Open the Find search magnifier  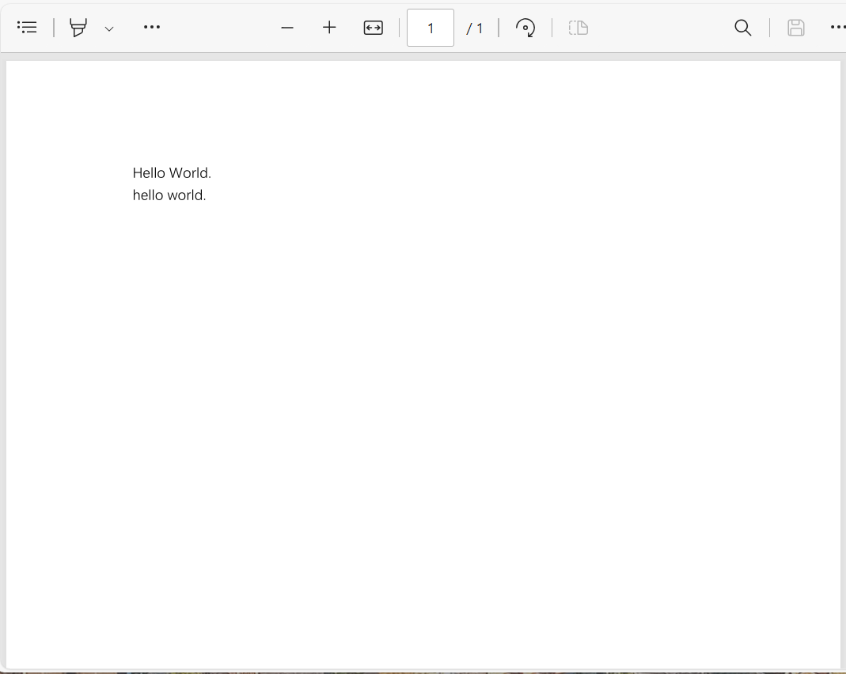pos(742,28)
